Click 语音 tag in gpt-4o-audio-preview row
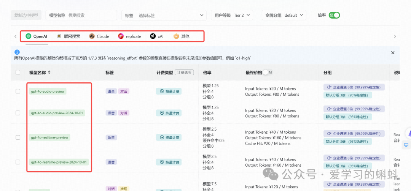The height and width of the screenshot is (191, 411). coord(111,91)
